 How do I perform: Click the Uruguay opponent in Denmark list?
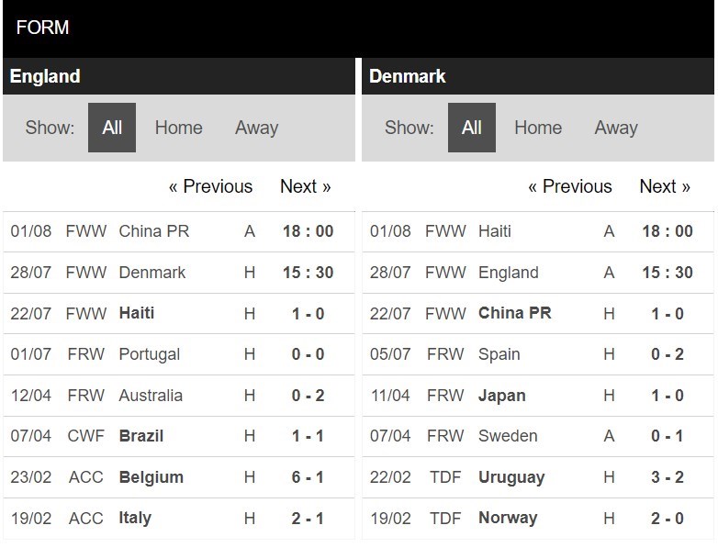(511, 477)
